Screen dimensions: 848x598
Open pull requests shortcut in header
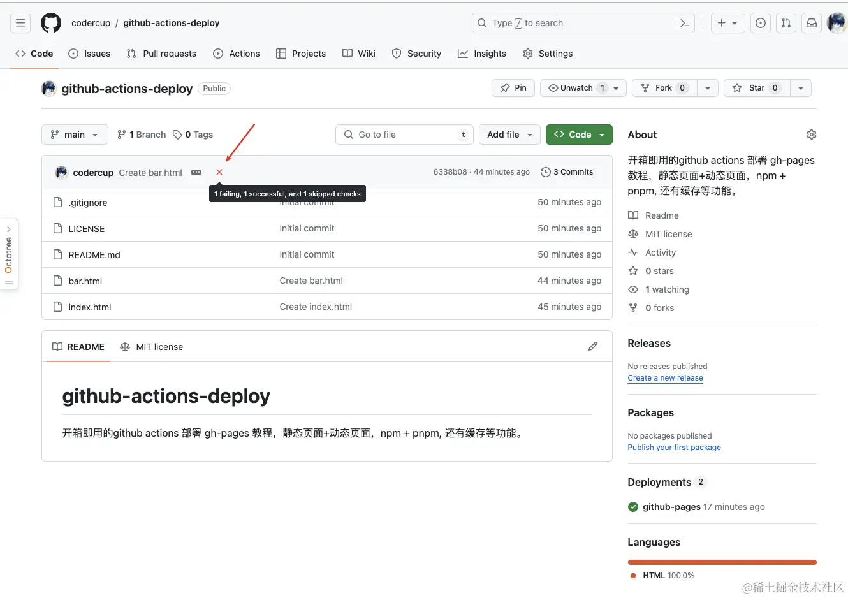coord(786,23)
